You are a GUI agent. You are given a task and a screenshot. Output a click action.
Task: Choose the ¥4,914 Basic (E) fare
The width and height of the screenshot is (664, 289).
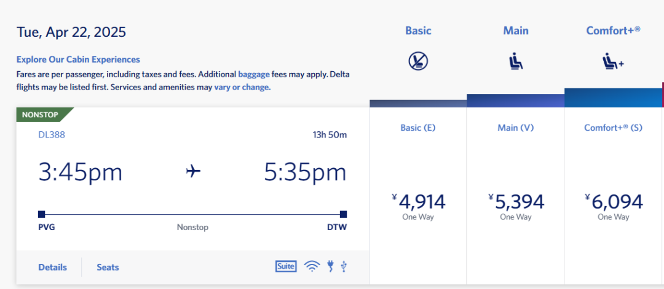tap(418, 197)
